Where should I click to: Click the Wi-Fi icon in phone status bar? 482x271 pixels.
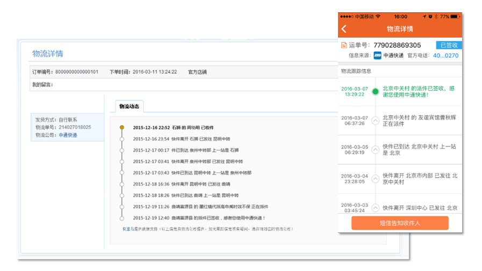point(378,17)
